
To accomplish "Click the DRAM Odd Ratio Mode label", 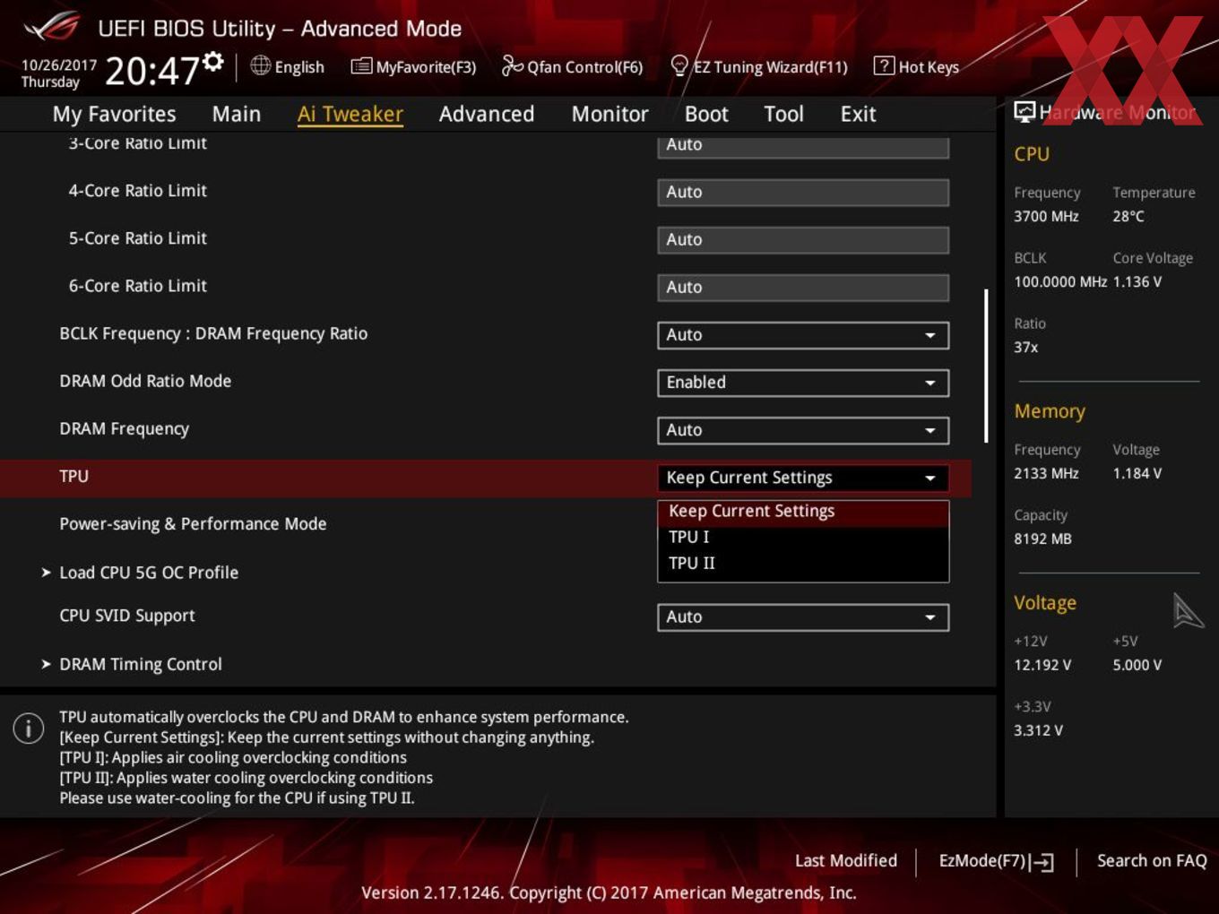I will point(145,382).
